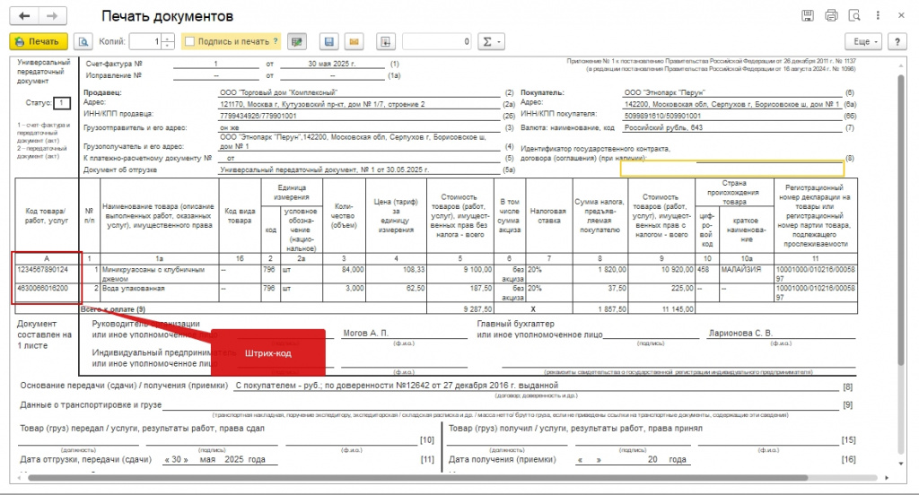Click the basis line with доверенности №12642
This screenshot has height=495, width=919.
coord(397,386)
